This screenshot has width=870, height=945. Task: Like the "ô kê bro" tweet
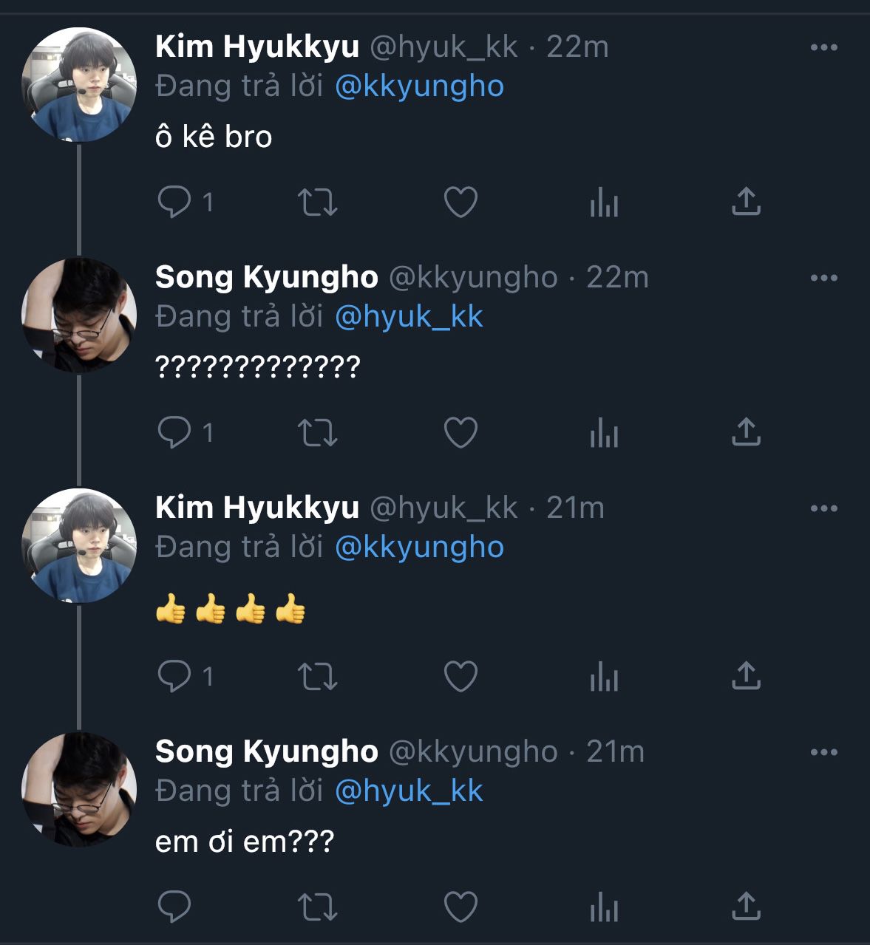(461, 202)
